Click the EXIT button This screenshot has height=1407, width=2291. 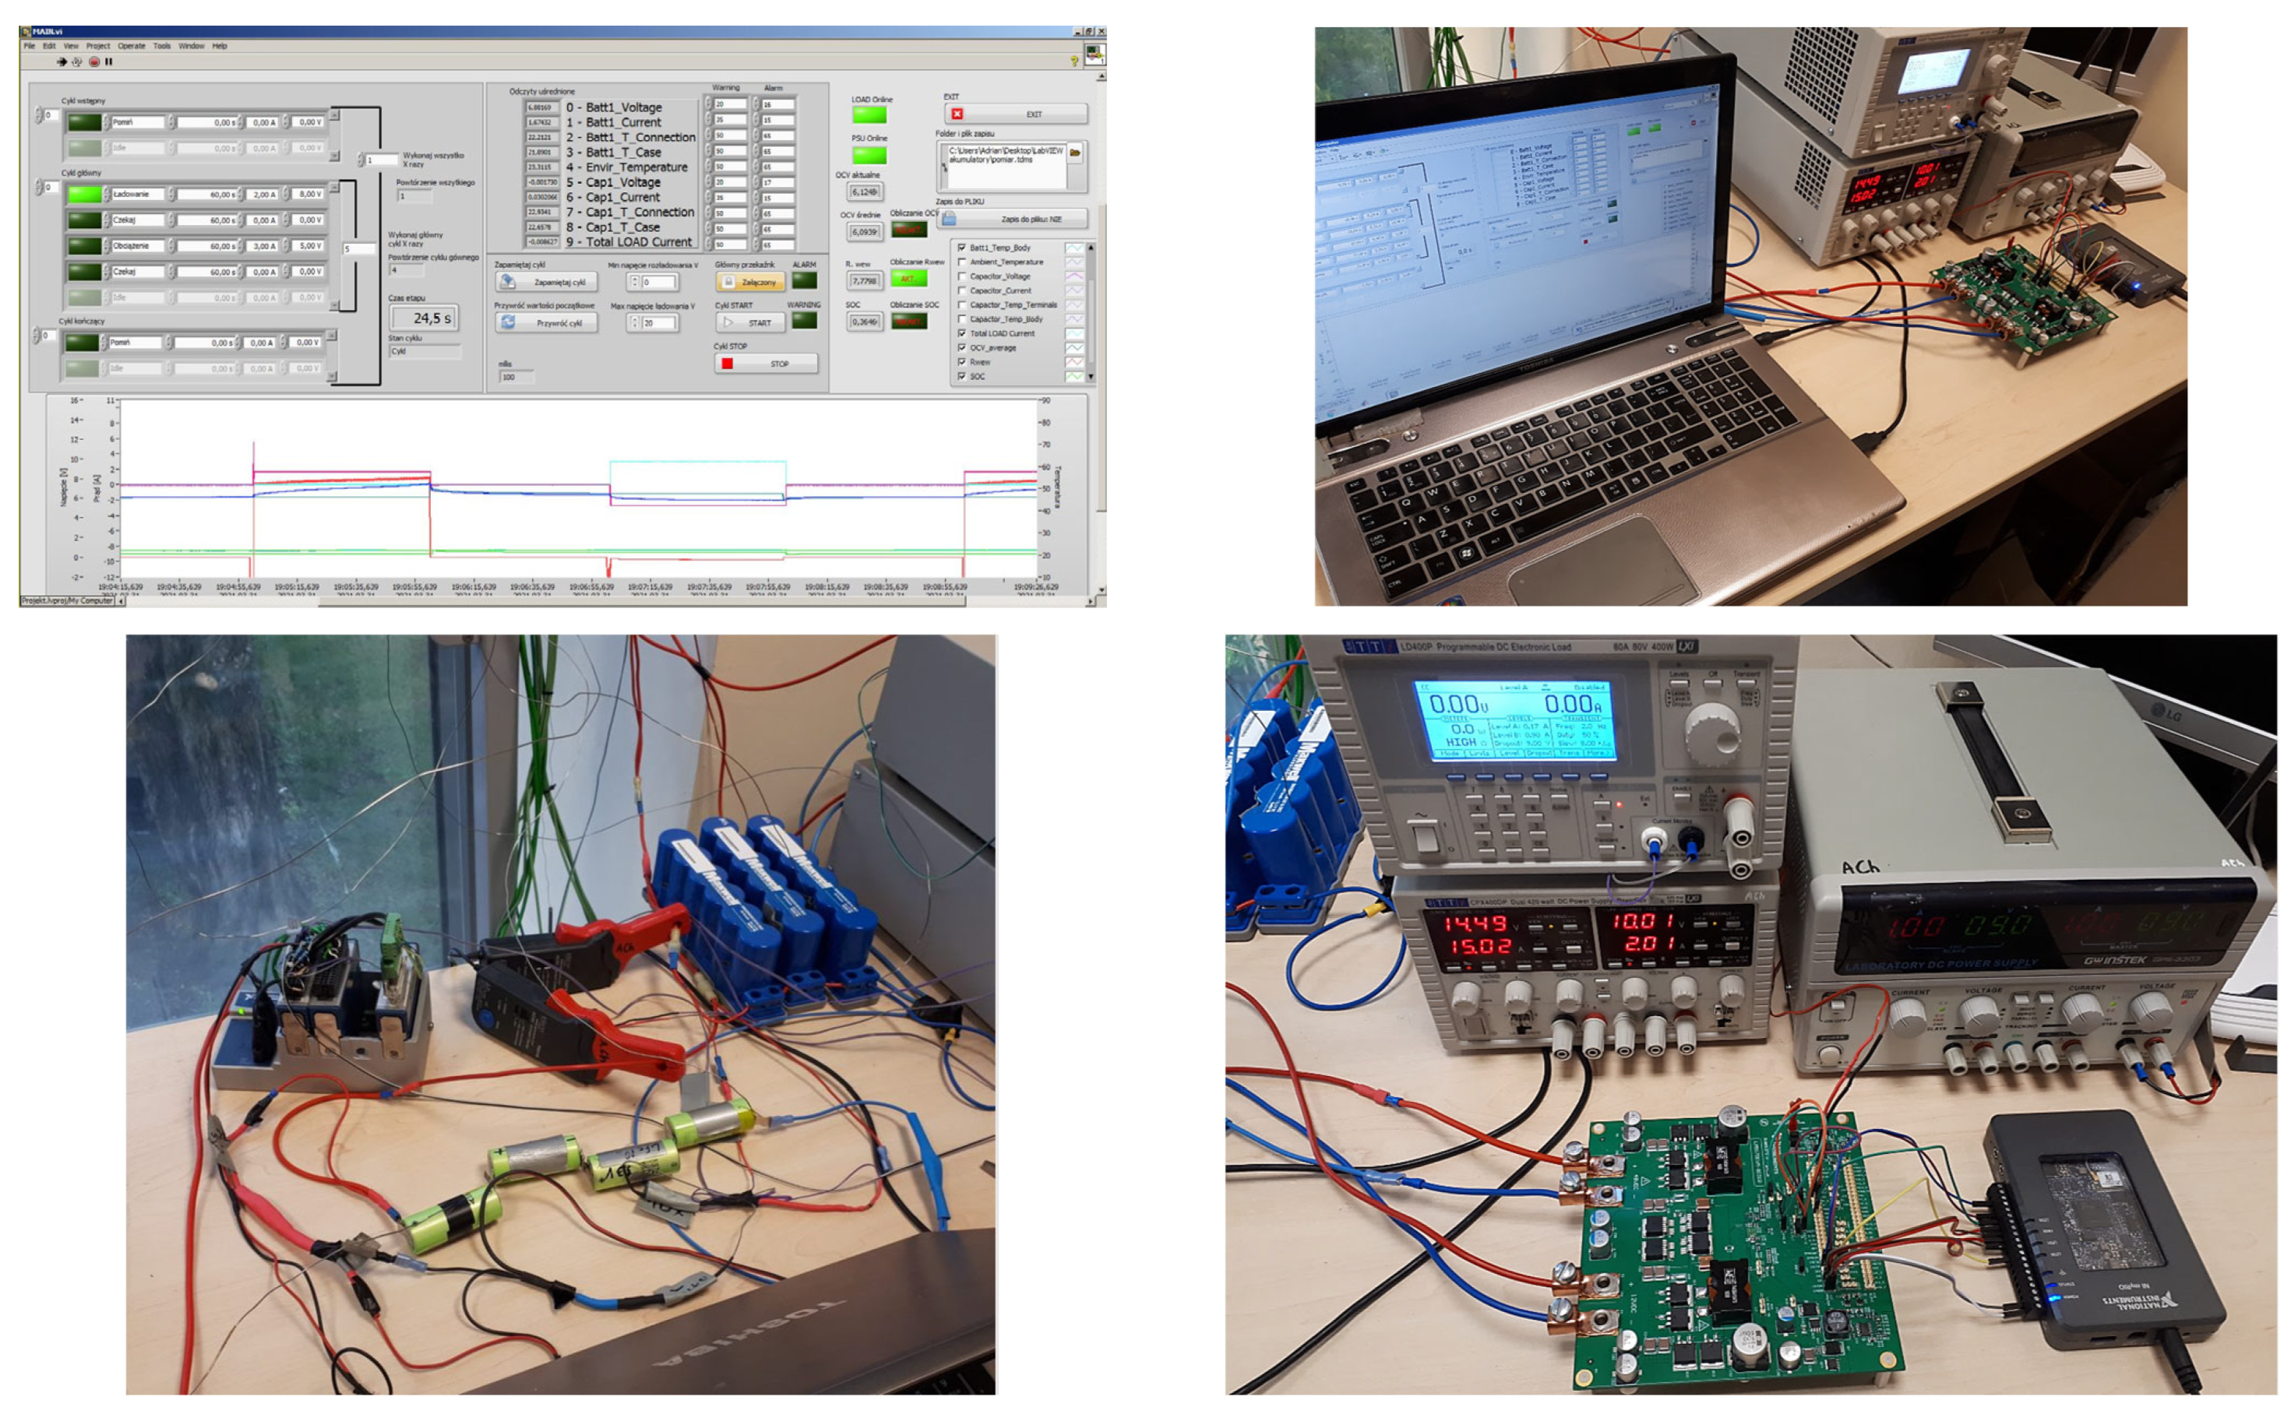click(1017, 114)
